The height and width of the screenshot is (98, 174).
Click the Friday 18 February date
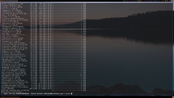tap(154, 1)
